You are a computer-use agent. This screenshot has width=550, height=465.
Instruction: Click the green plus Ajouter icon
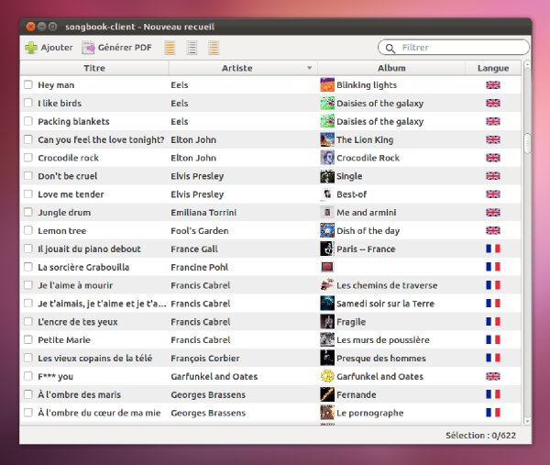click(x=31, y=48)
